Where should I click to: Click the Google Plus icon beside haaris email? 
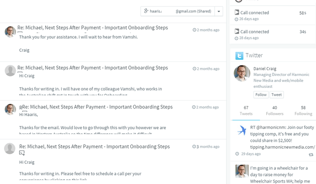pos(146,11)
